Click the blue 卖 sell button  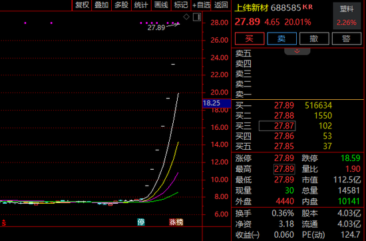pyautogui.click(x=281, y=39)
